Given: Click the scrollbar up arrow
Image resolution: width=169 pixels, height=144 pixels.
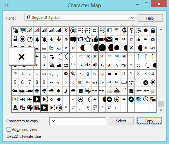Looking at the screenshot, I should [161, 30].
